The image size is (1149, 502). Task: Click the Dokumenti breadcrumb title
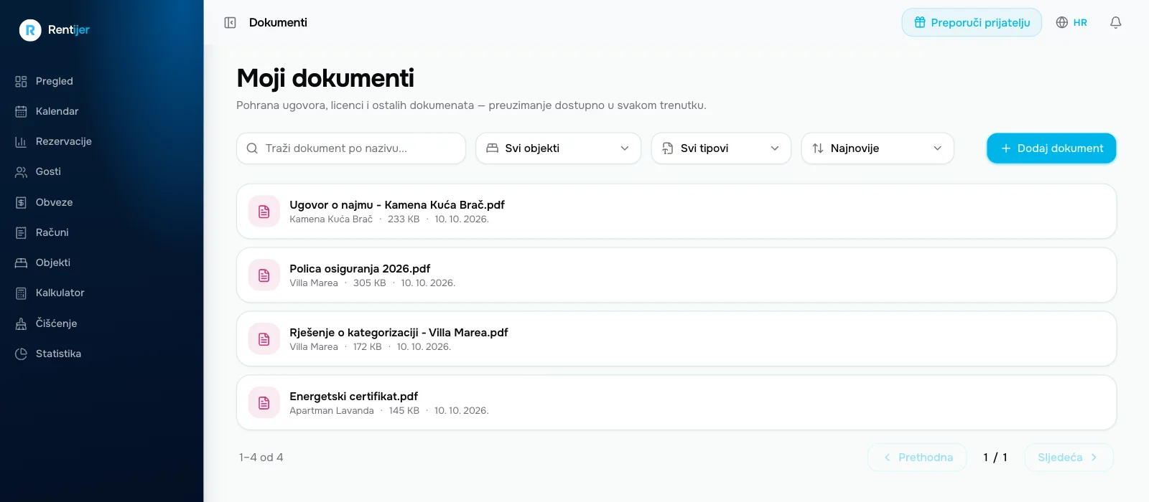click(x=278, y=23)
